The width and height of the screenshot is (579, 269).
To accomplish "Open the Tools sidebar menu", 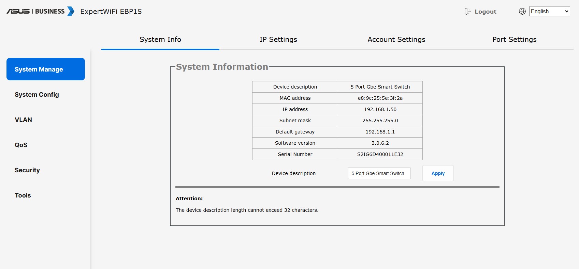I will [23, 195].
